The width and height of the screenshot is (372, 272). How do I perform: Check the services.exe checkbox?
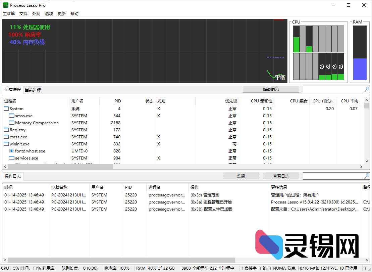(11, 158)
